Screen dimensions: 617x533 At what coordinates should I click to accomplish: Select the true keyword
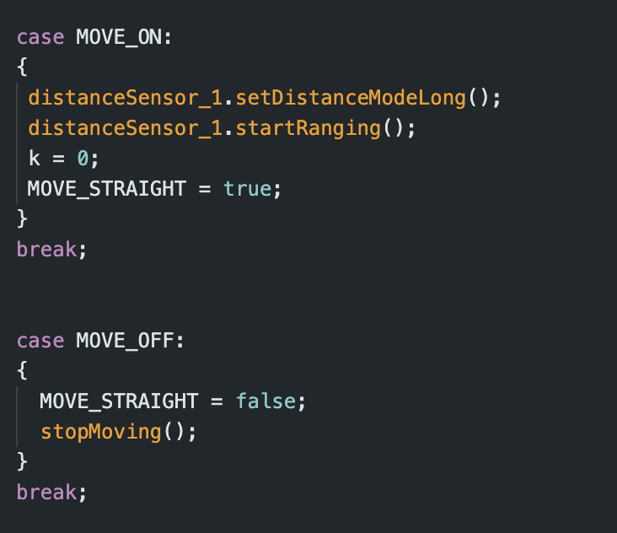247,188
